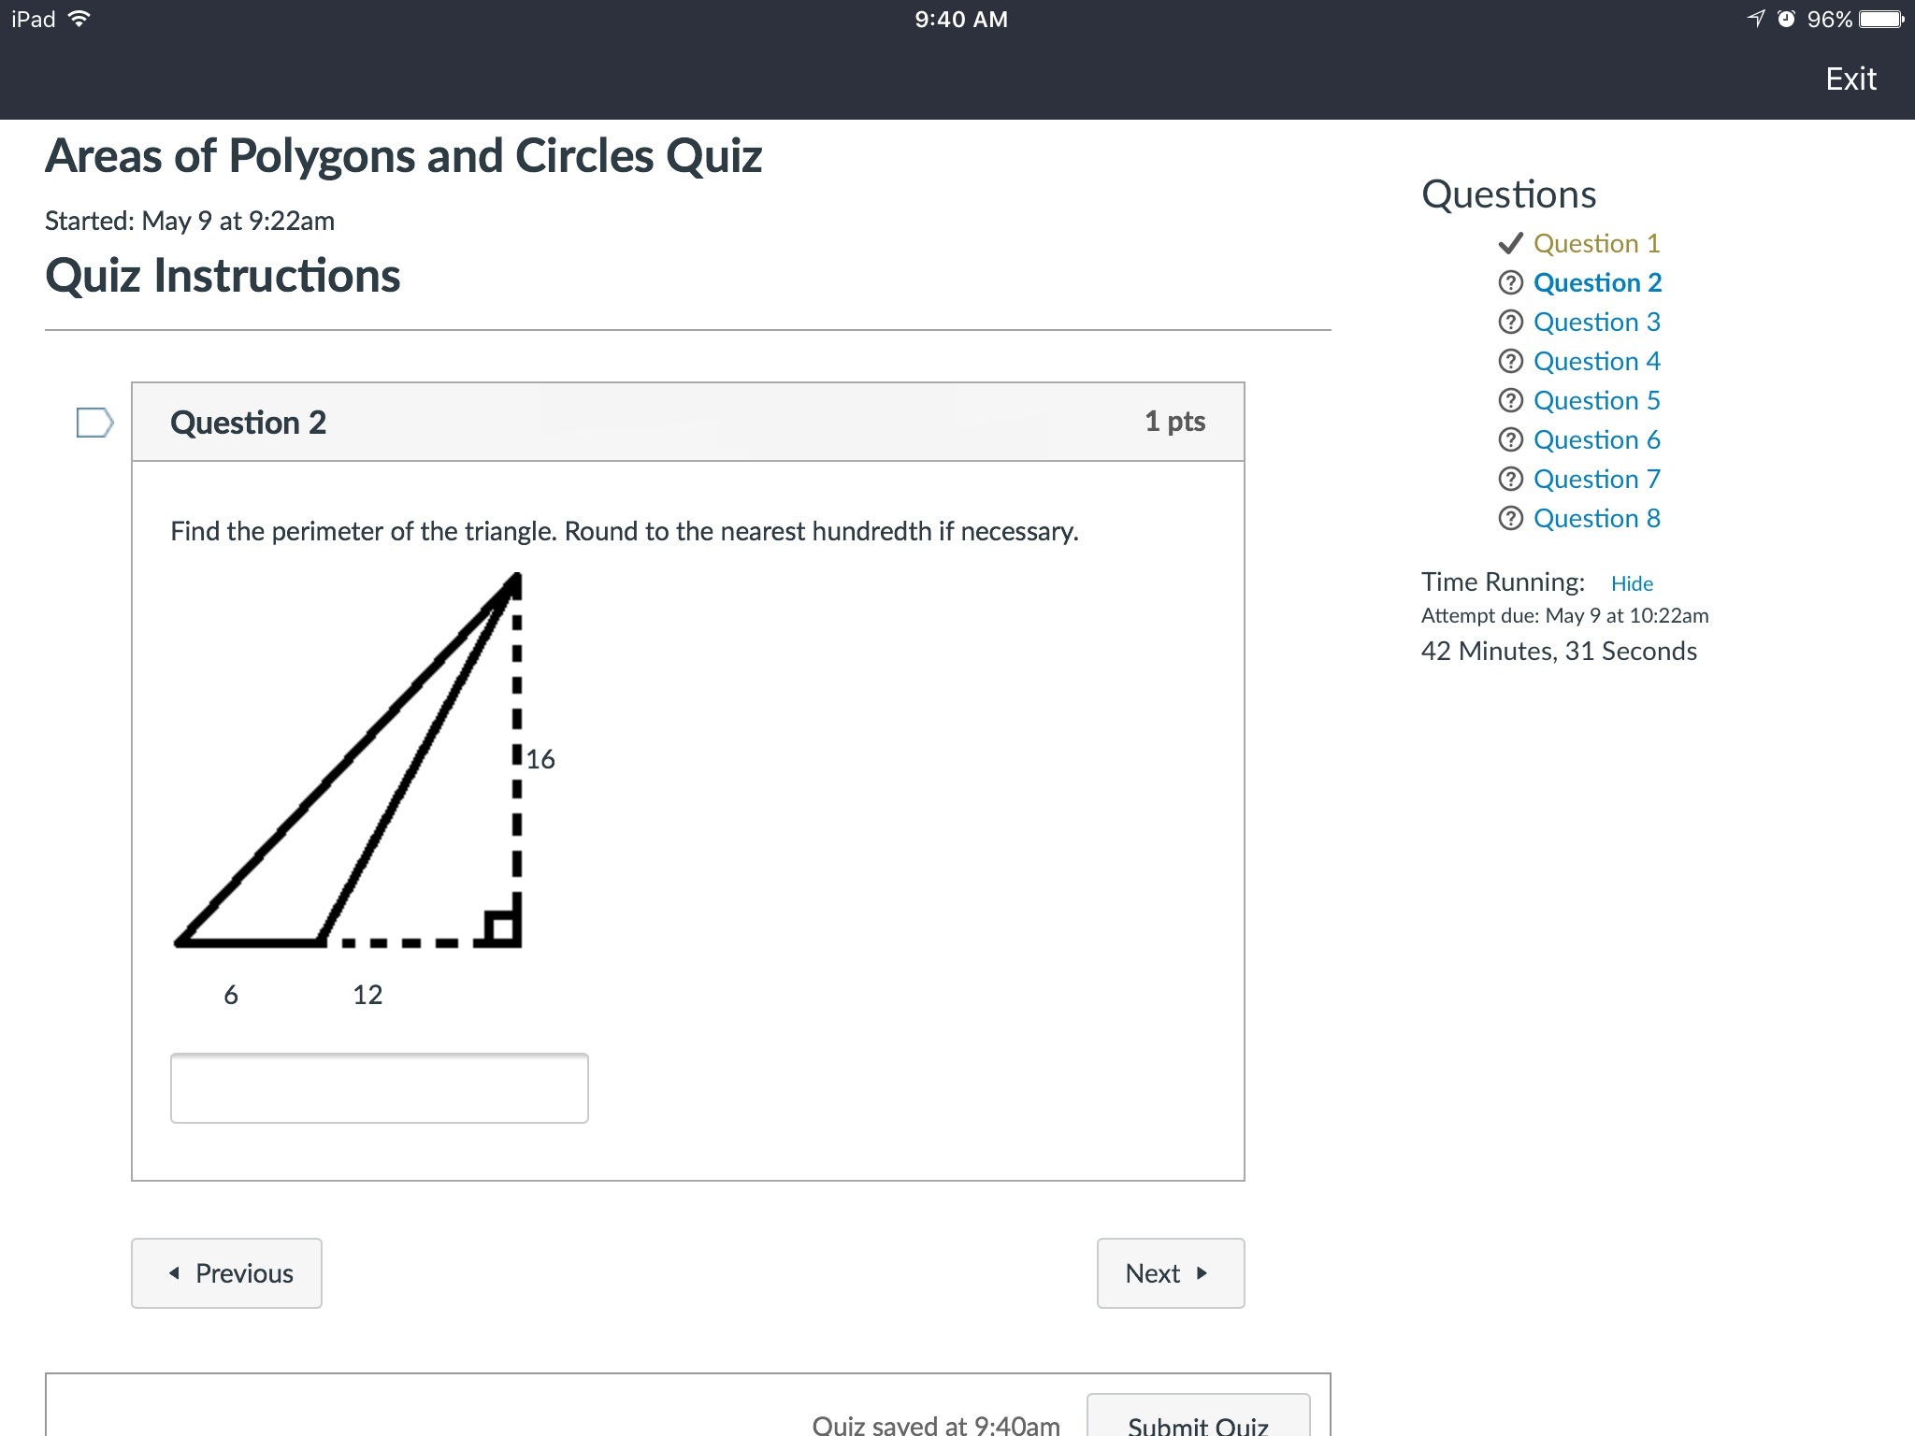1915x1436 pixels.
Task: Hide the running quiz timer
Action: (1632, 583)
